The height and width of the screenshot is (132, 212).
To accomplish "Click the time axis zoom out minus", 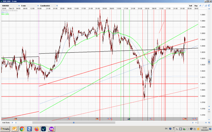I will coord(196,123).
